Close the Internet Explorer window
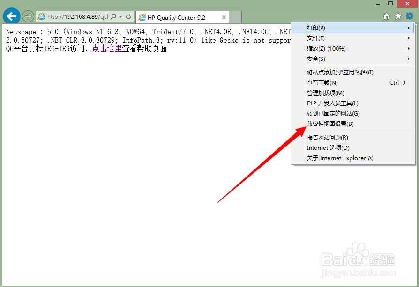Screen dimensions: 419x287 [x=407, y=4]
